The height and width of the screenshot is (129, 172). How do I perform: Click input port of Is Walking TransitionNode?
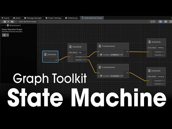[x=99, y=52]
